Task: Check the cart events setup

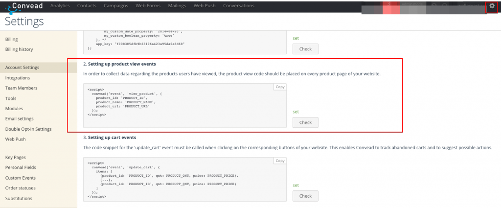Action: [x=305, y=196]
